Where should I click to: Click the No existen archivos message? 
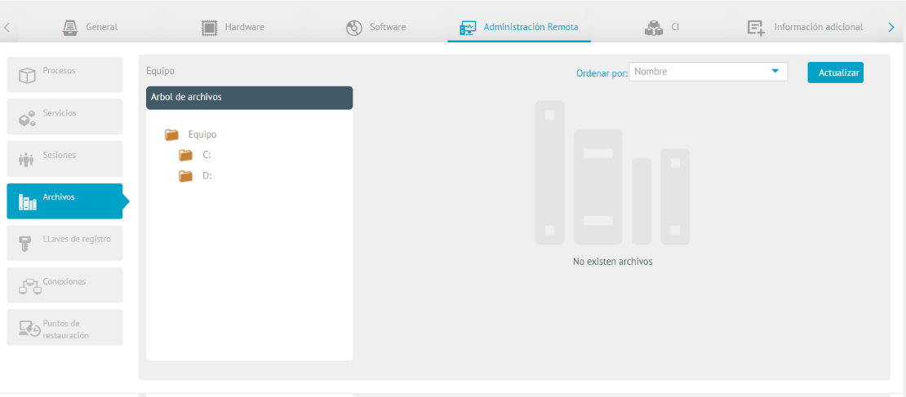click(612, 262)
